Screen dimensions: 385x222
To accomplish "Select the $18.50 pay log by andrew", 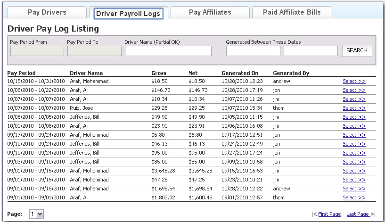I will coord(354,81).
